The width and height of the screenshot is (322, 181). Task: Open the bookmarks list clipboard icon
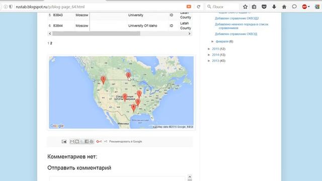coord(254,7)
